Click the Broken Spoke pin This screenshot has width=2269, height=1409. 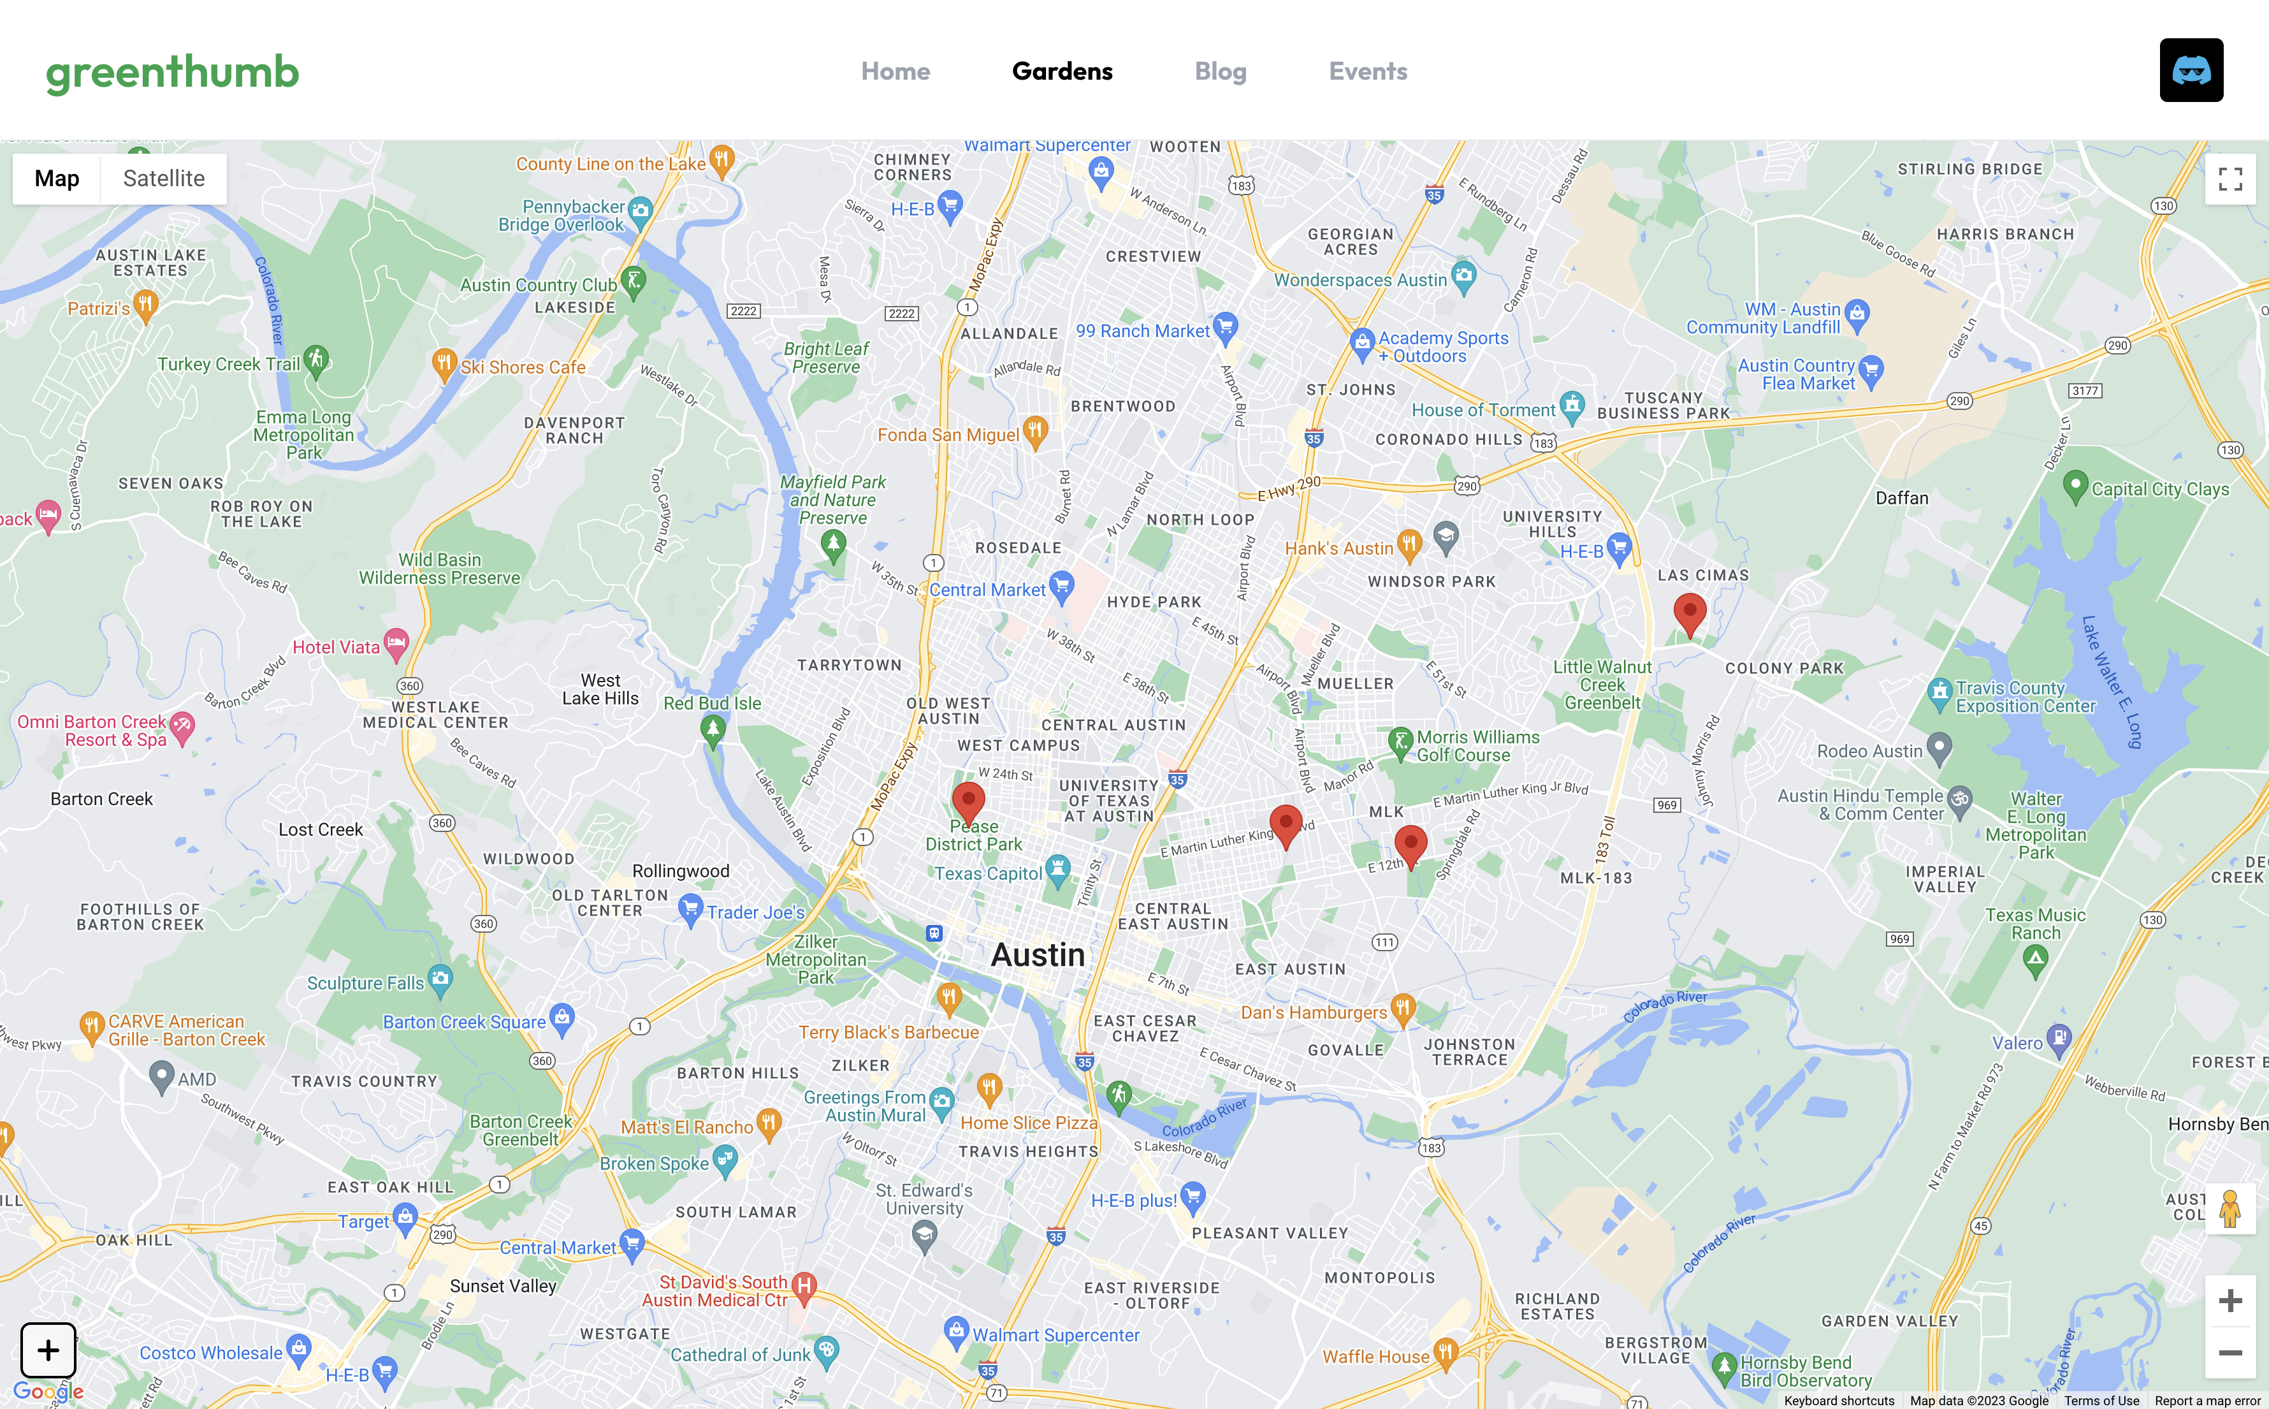click(725, 1162)
